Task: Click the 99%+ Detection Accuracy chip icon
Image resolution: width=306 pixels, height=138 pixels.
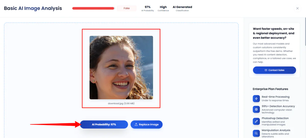Action: (256, 109)
